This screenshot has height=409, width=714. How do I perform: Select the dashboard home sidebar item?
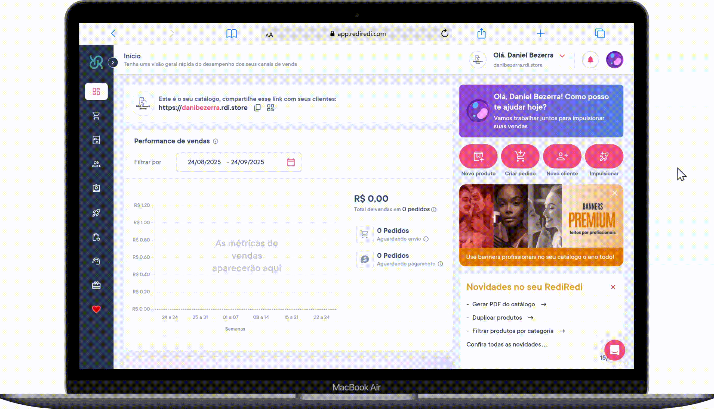coord(96,92)
